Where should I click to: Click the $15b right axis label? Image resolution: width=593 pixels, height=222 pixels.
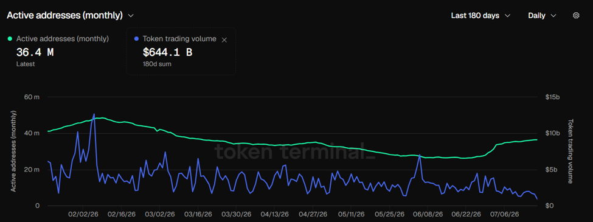pos(552,97)
